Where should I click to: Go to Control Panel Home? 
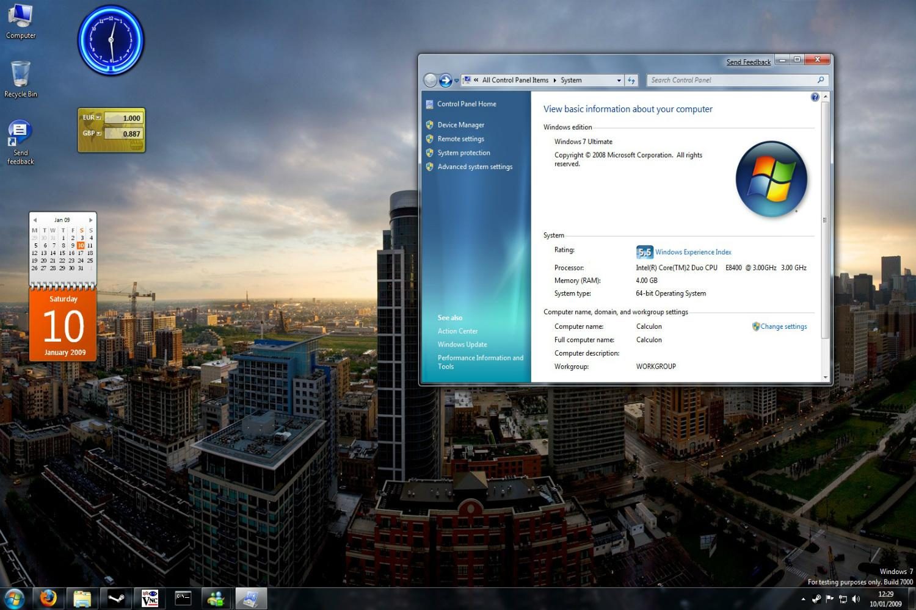467,104
